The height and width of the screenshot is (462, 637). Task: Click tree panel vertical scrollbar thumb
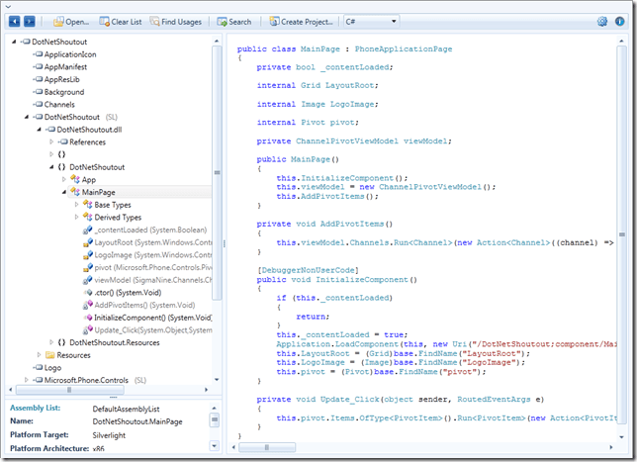pyautogui.click(x=217, y=173)
